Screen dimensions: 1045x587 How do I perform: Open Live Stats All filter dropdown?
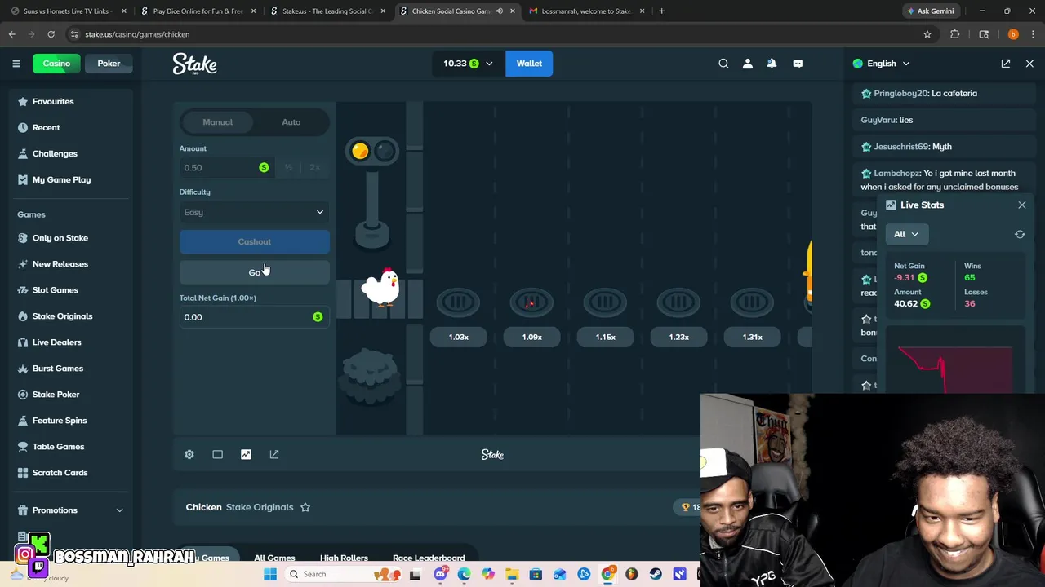[906, 234]
